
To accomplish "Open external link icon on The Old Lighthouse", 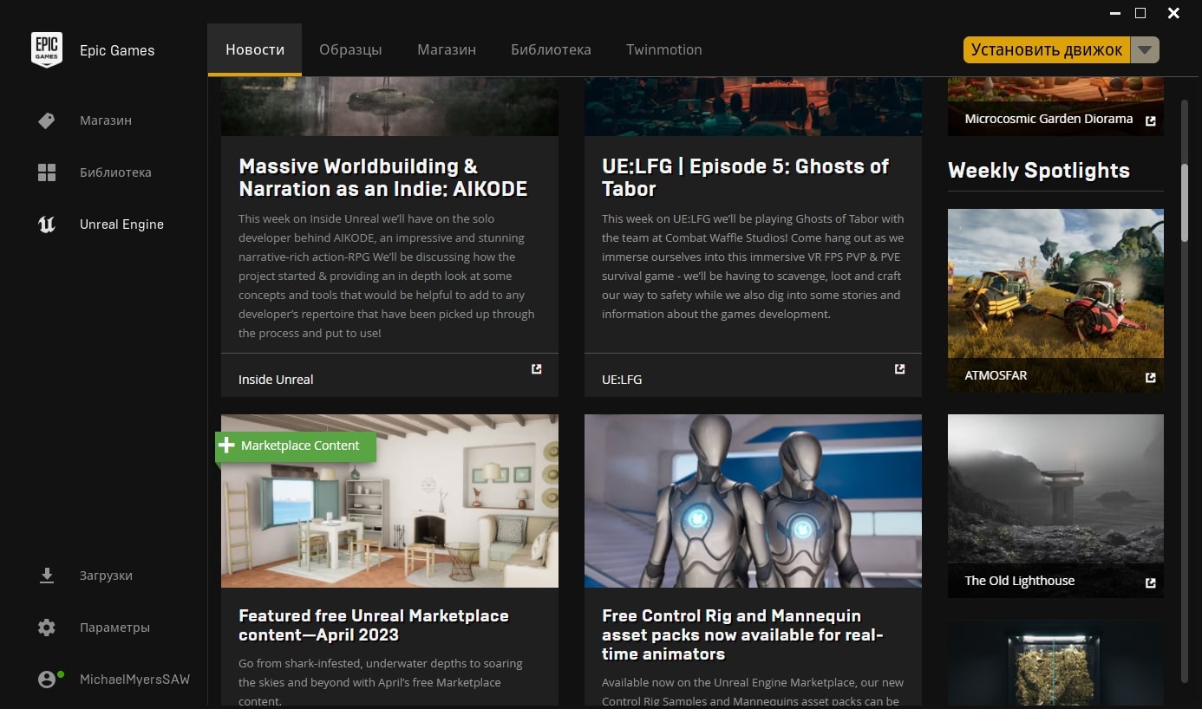I will (1151, 582).
